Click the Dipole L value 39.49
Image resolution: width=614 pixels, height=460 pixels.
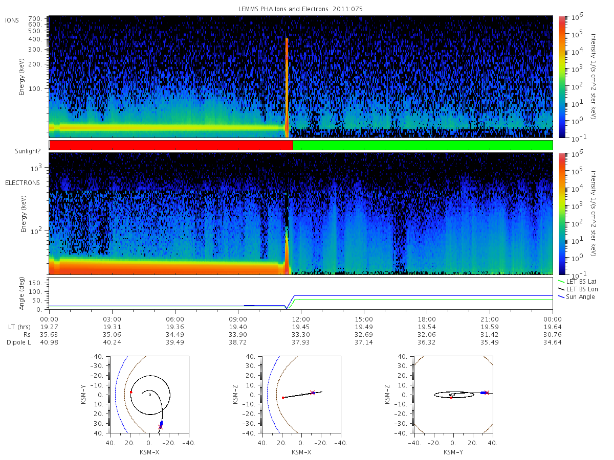point(175,342)
